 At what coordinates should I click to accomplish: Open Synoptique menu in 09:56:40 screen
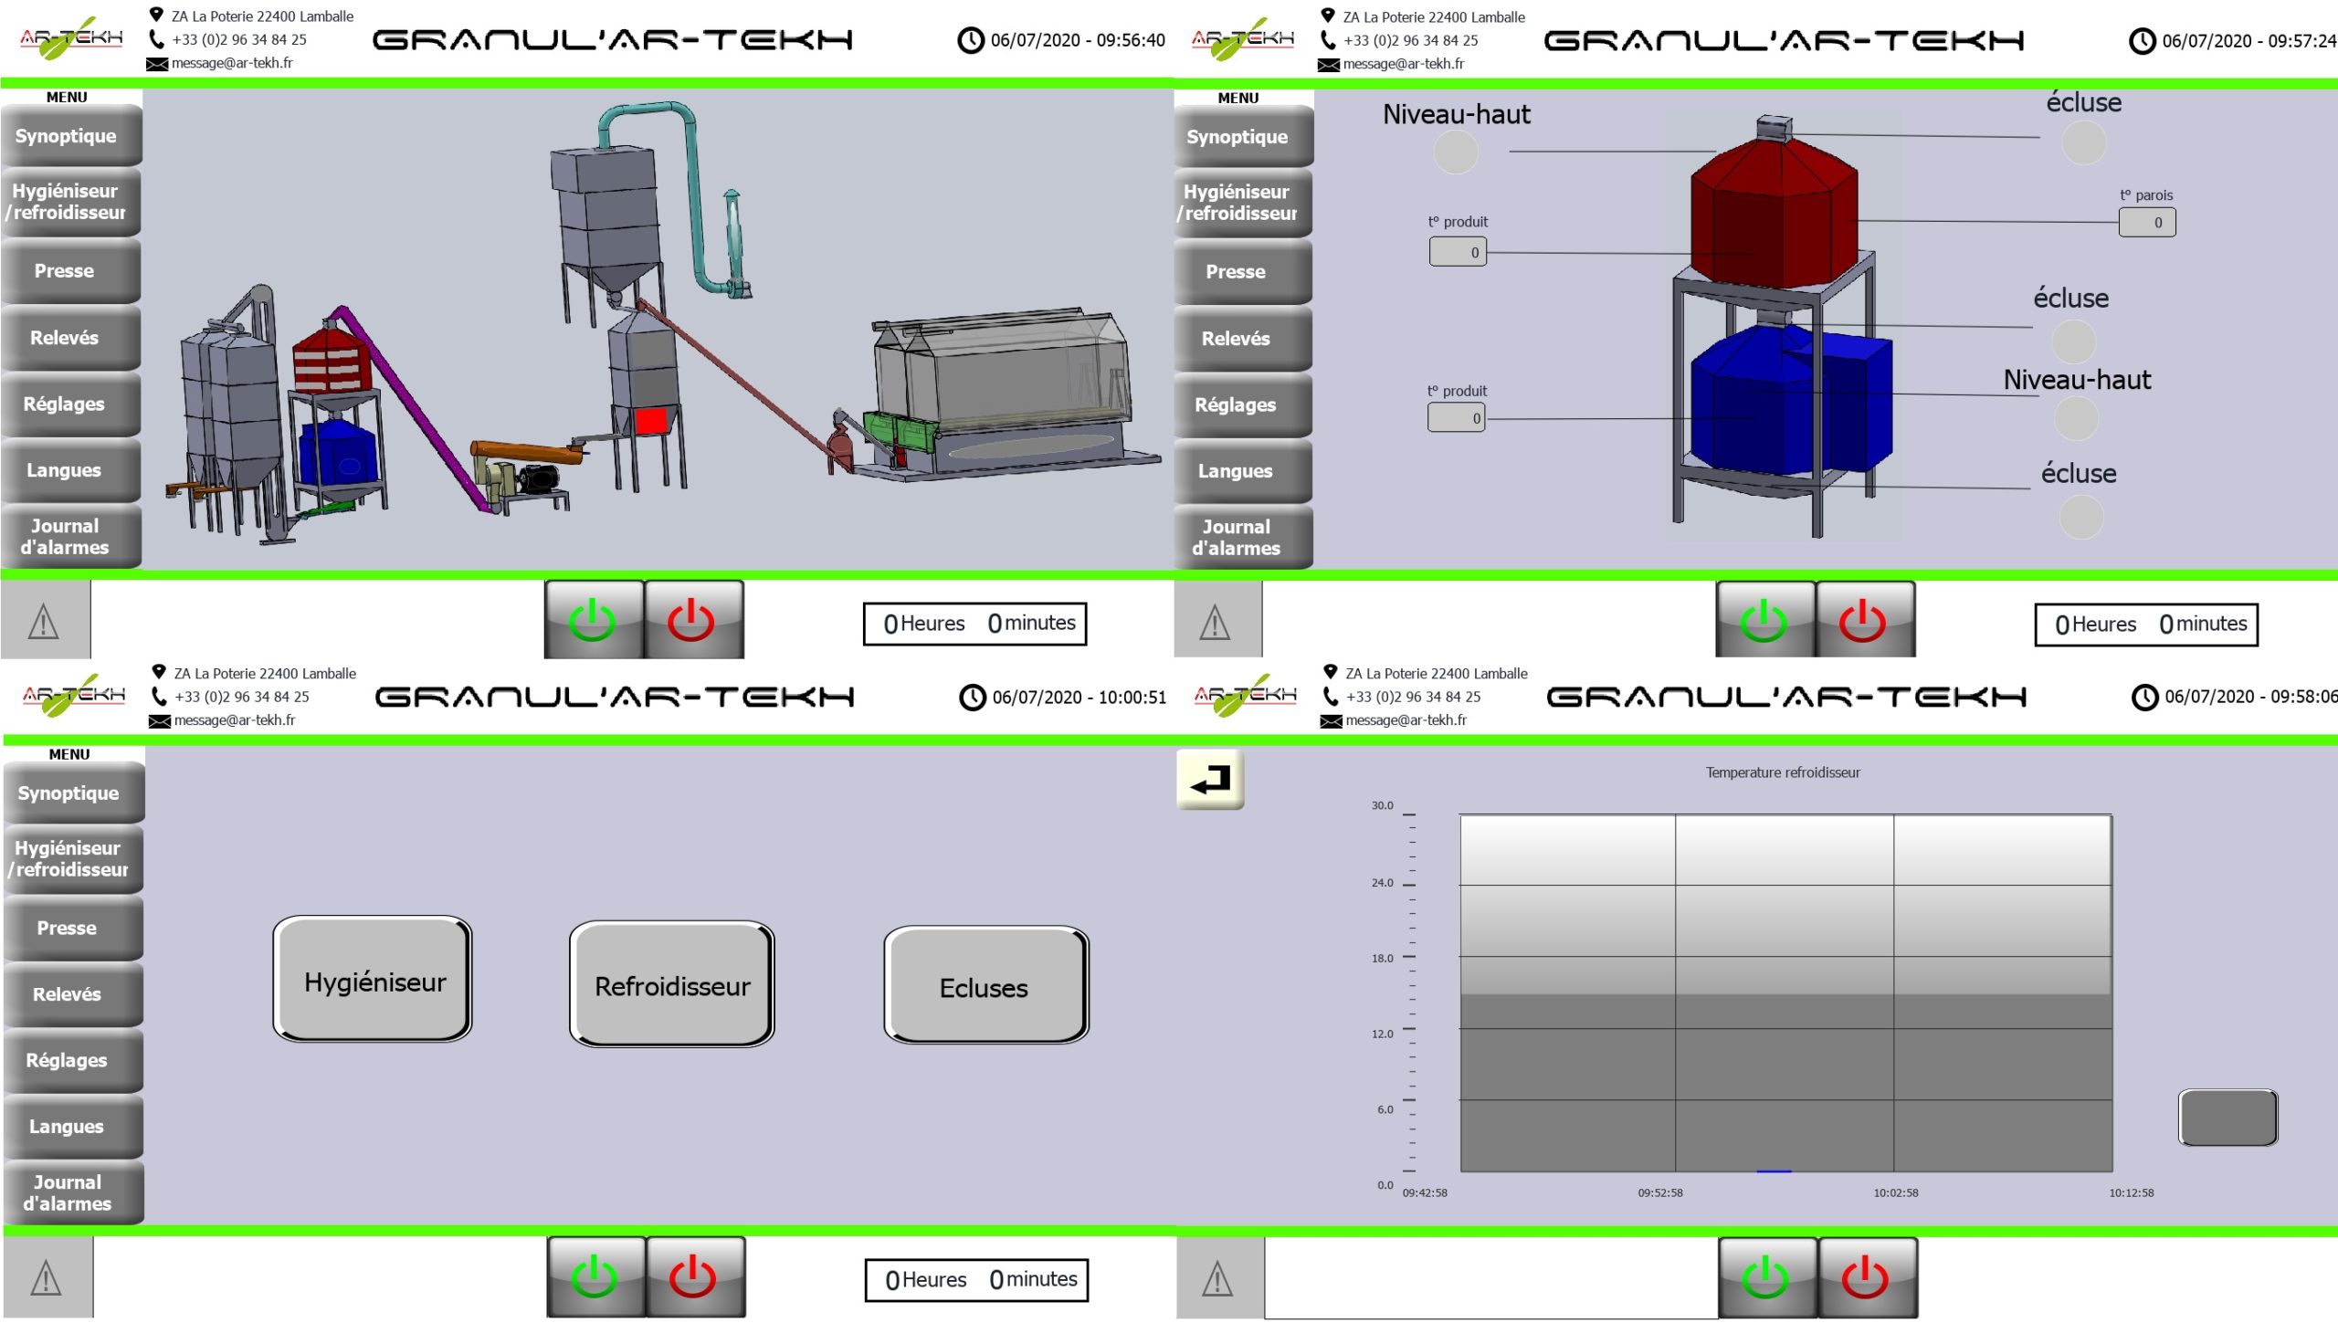pyautogui.click(x=71, y=136)
